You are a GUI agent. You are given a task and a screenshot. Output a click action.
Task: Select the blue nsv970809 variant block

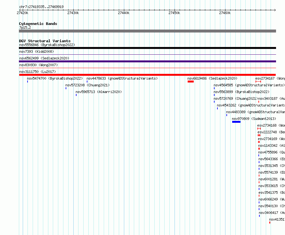tap(236, 122)
